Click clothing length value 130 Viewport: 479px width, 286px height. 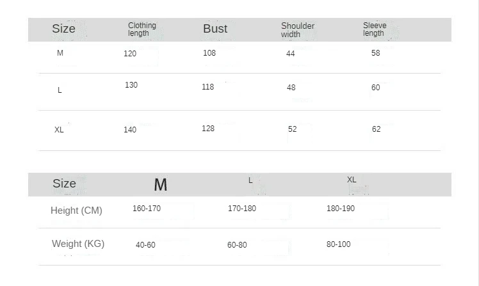click(131, 85)
